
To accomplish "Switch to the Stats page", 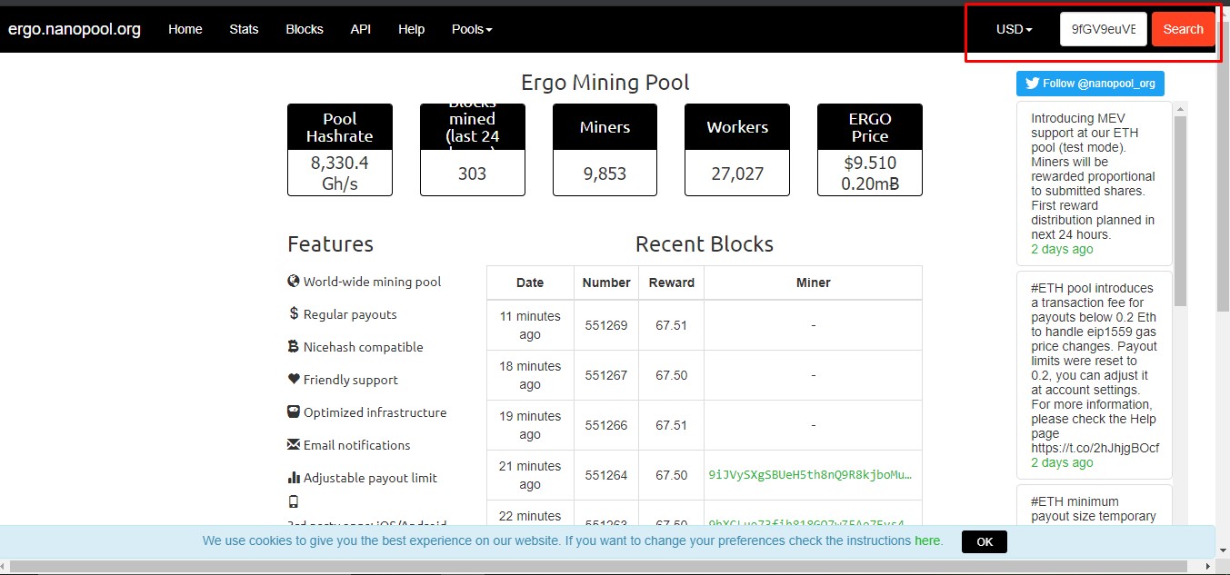I will [x=243, y=29].
